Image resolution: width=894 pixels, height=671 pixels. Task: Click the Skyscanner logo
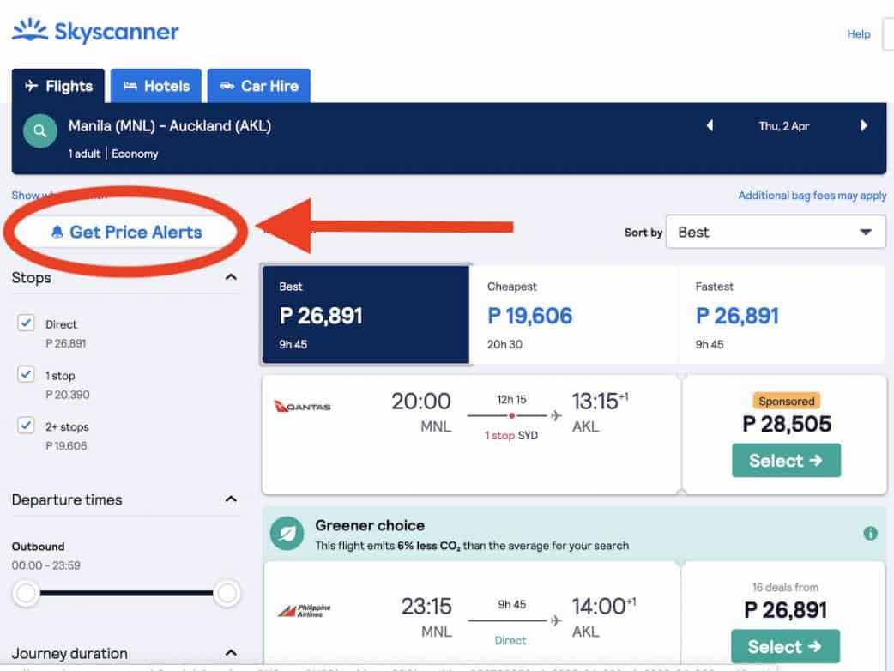point(95,33)
